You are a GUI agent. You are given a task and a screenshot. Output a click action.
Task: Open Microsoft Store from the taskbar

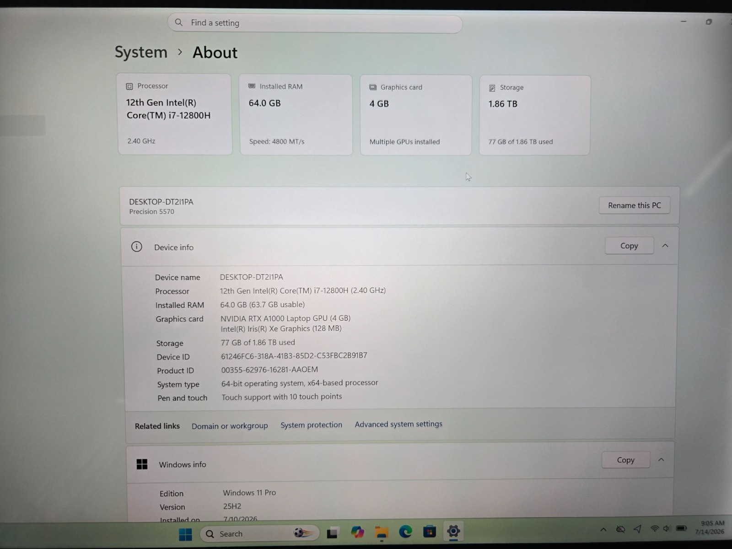429,532
